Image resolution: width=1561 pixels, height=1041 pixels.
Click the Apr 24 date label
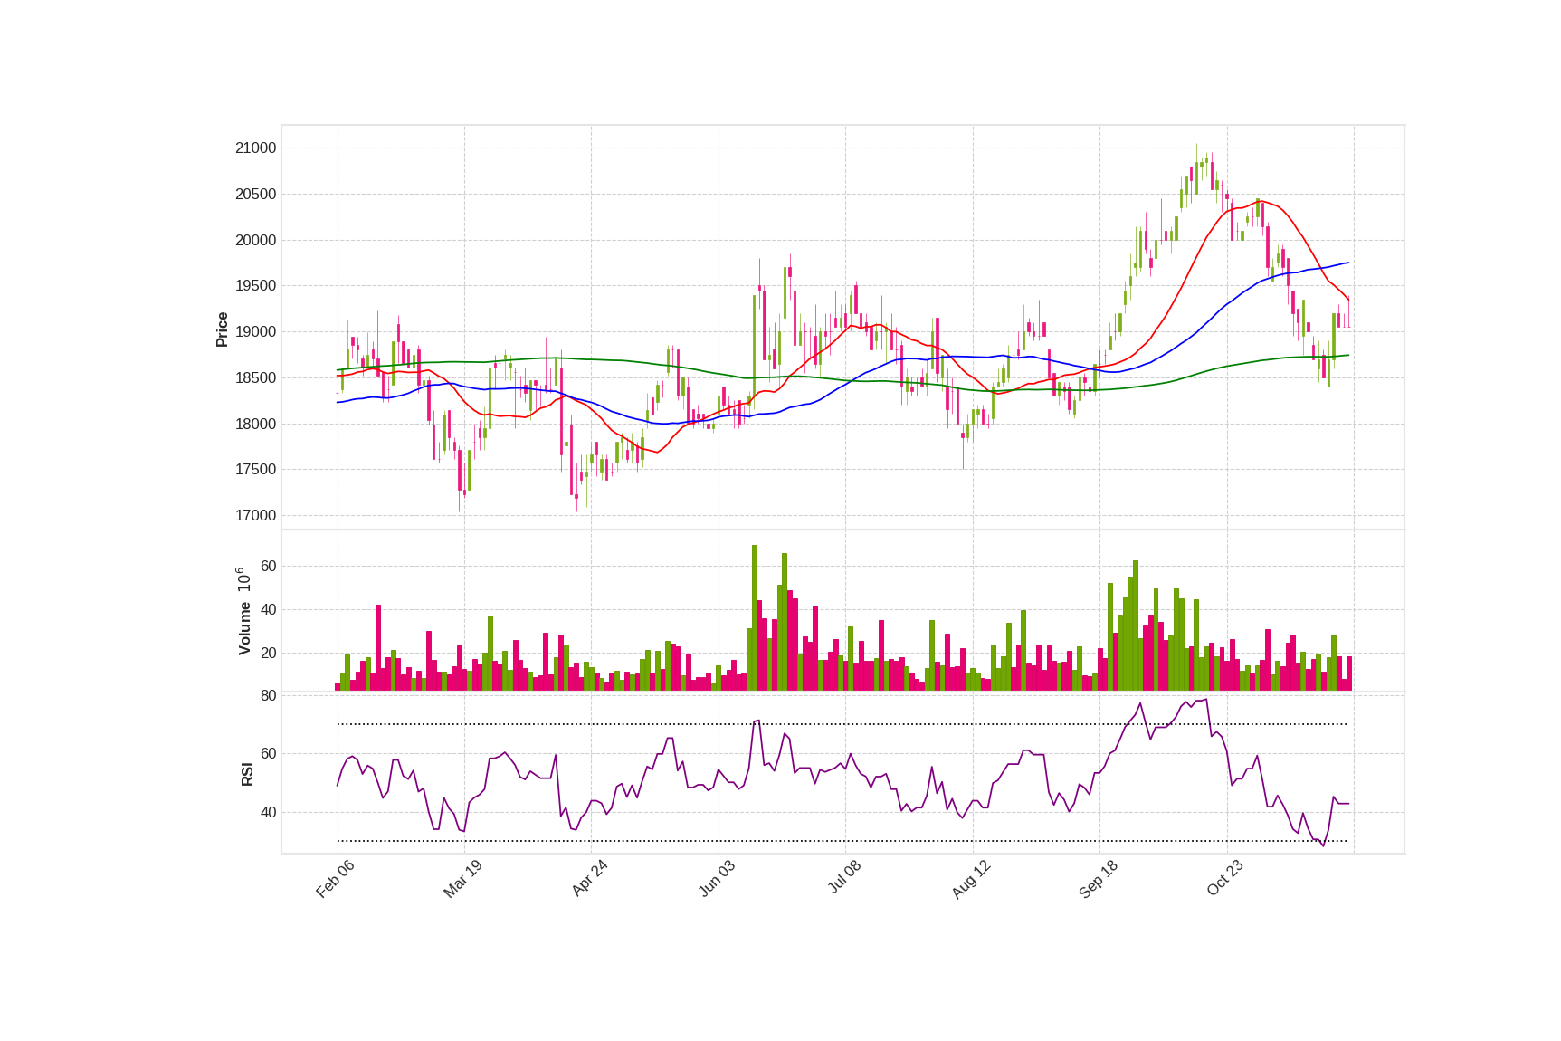(589, 878)
